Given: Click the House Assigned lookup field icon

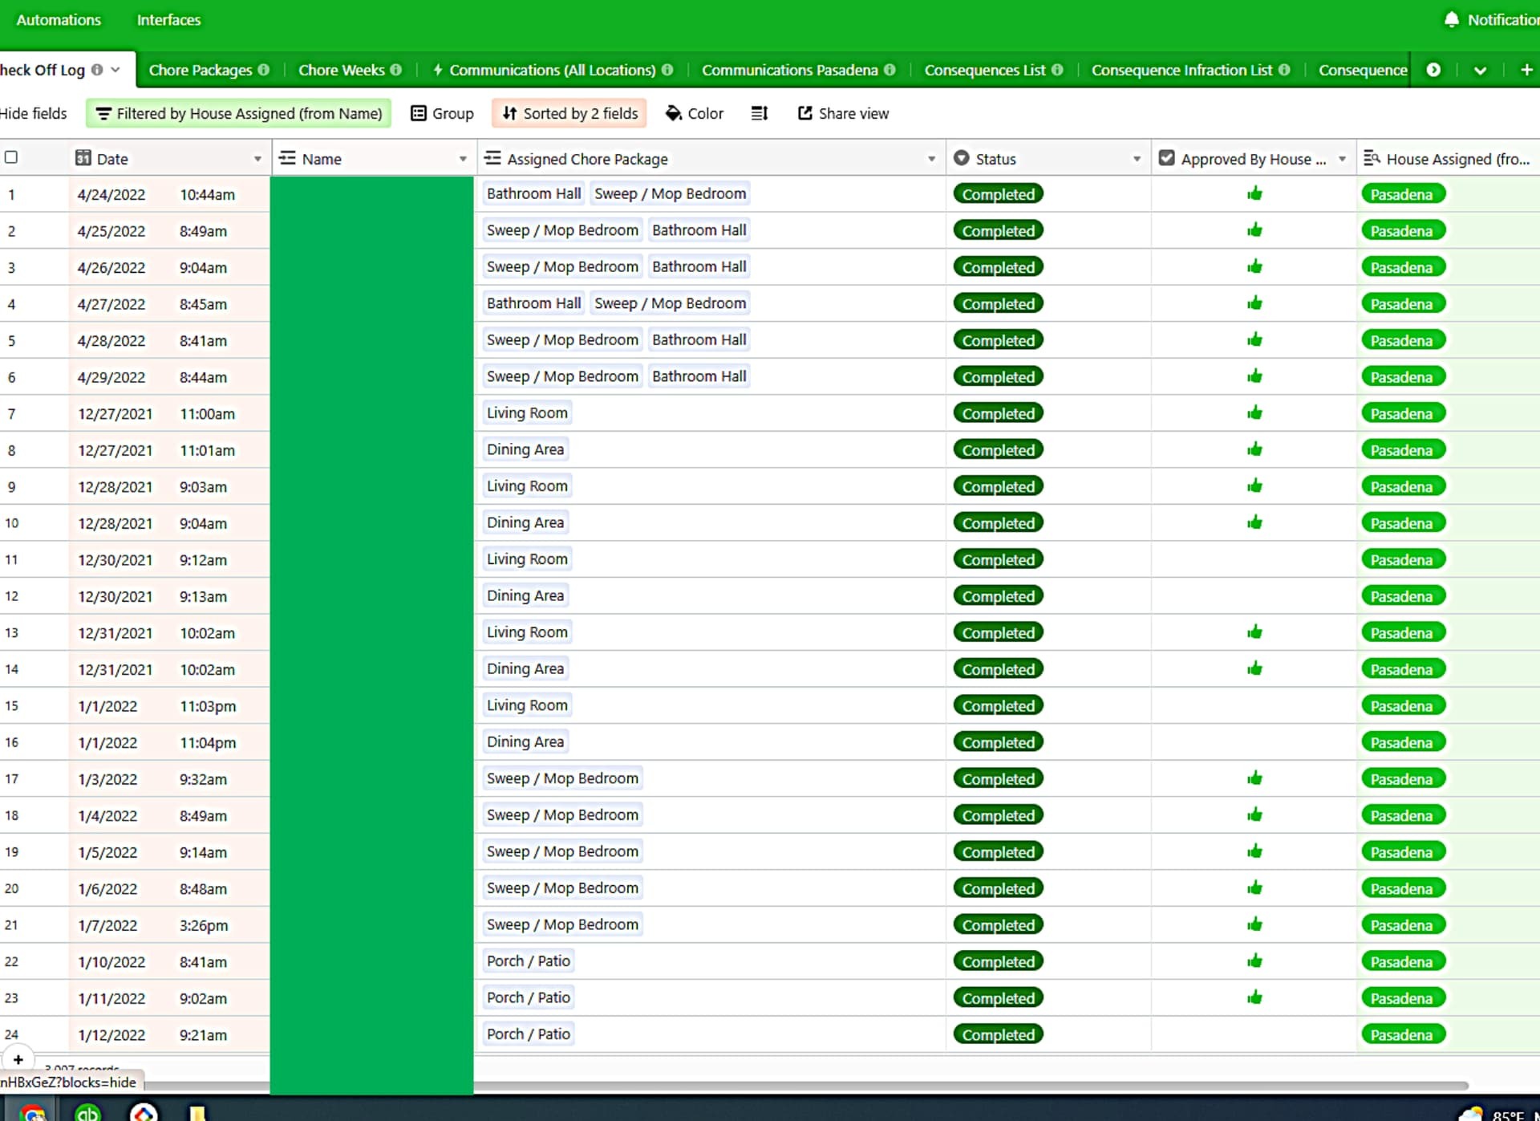Looking at the screenshot, I should 1372,158.
